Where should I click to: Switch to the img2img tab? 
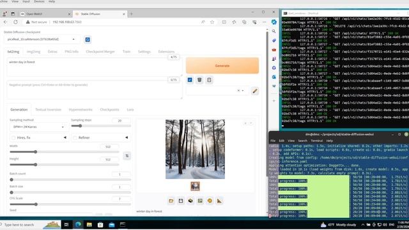pyautogui.click(x=33, y=52)
